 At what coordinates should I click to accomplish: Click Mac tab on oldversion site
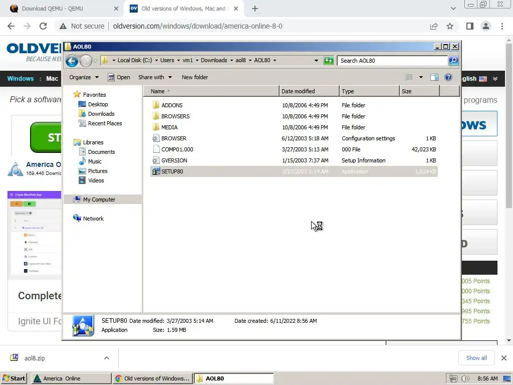coord(52,79)
